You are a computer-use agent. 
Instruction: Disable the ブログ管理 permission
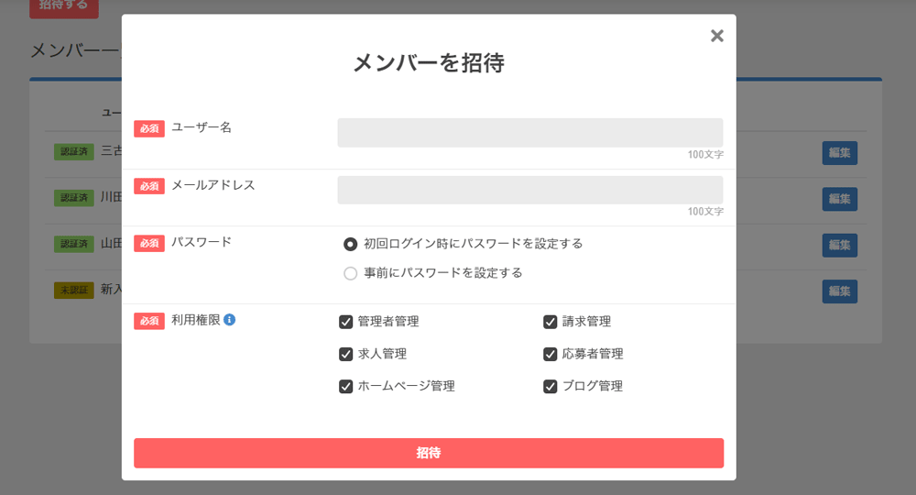(x=551, y=386)
